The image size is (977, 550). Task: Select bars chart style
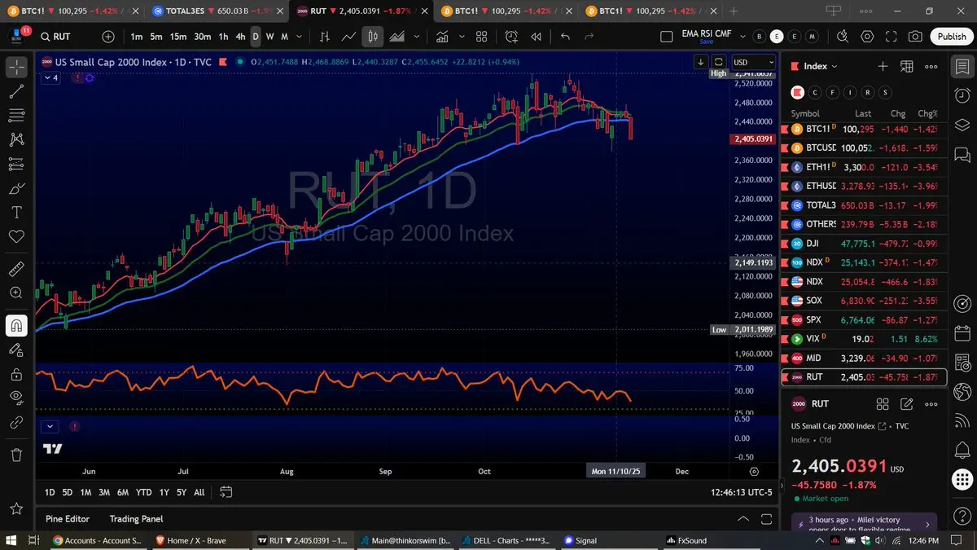(325, 37)
